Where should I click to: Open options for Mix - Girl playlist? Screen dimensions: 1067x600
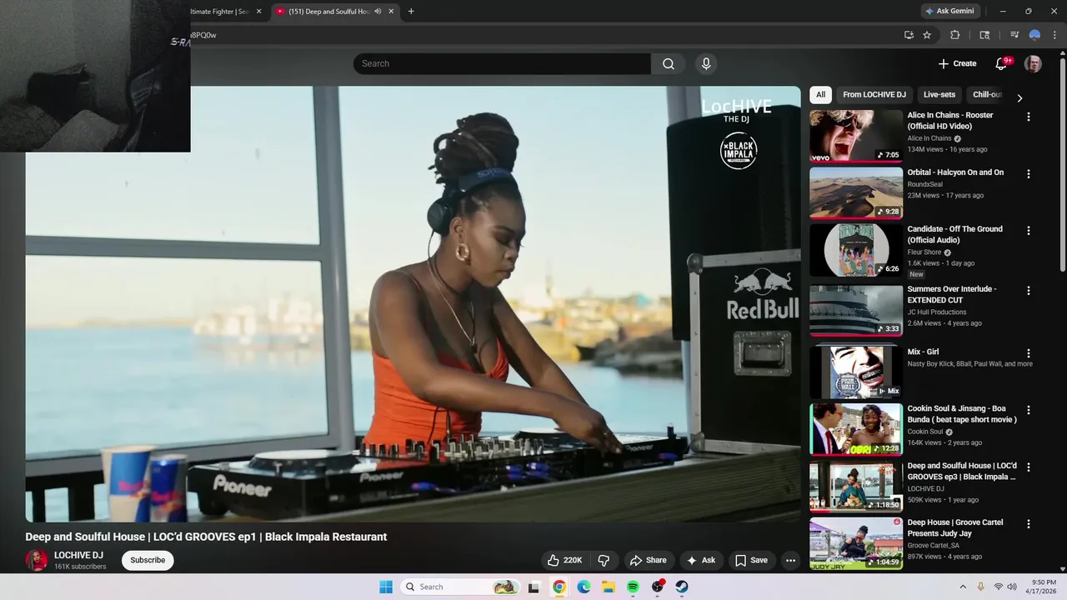pos(1028,353)
